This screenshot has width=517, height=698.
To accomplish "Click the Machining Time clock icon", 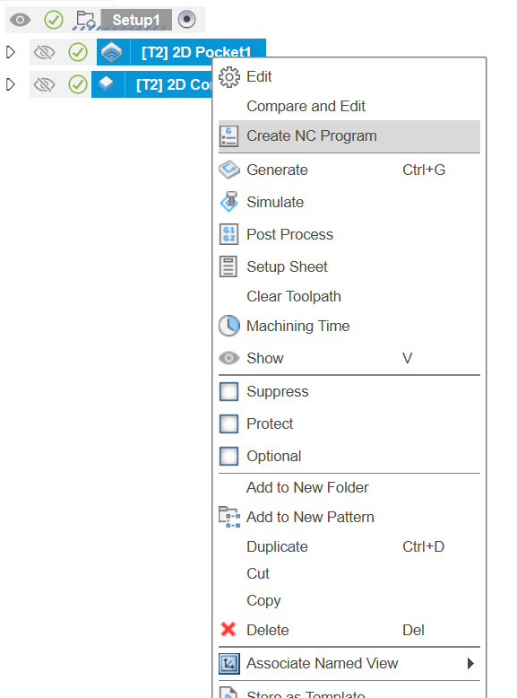I will (x=229, y=326).
